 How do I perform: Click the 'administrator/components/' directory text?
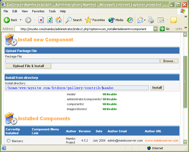click(x=84, y=99)
